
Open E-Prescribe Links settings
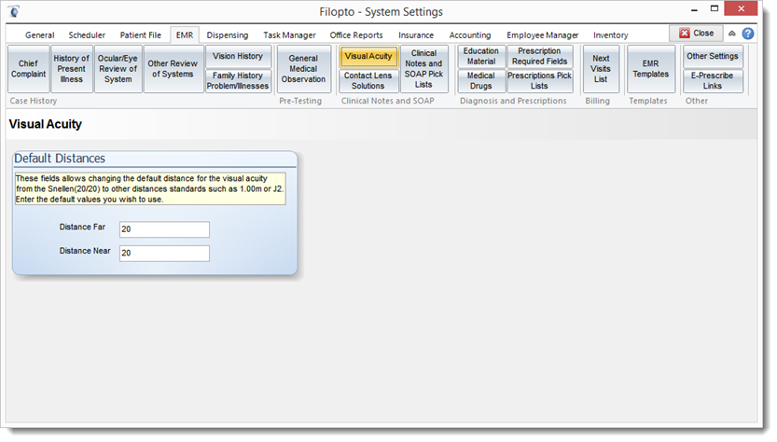713,81
